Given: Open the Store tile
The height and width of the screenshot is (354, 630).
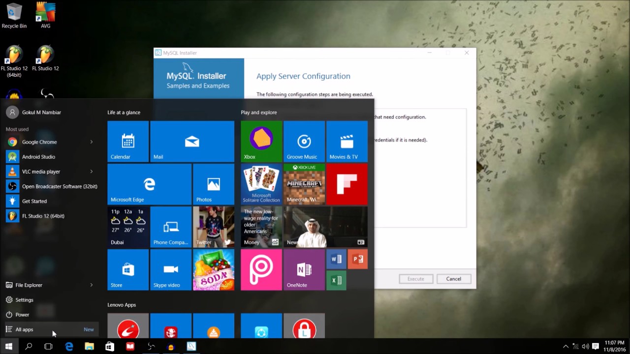Looking at the screenshot, I should (x=128, y=270).
